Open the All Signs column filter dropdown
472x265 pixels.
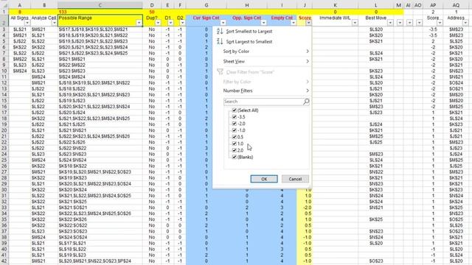[x=27, y=23]
